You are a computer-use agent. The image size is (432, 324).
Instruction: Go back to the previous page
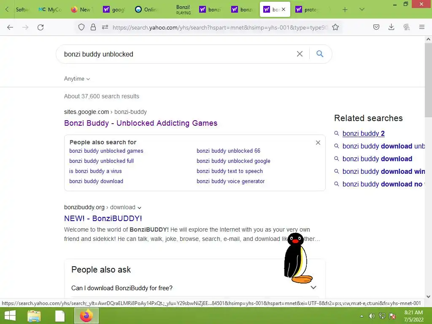(10, 27)
